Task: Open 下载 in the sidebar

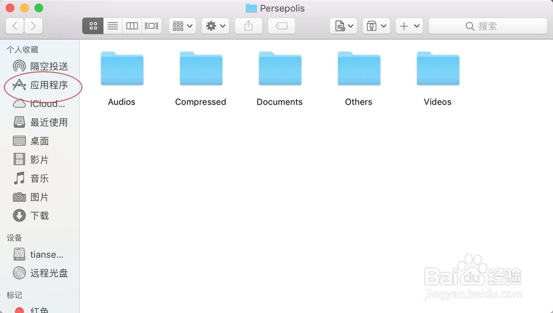Action: click(x=31, y=216)
